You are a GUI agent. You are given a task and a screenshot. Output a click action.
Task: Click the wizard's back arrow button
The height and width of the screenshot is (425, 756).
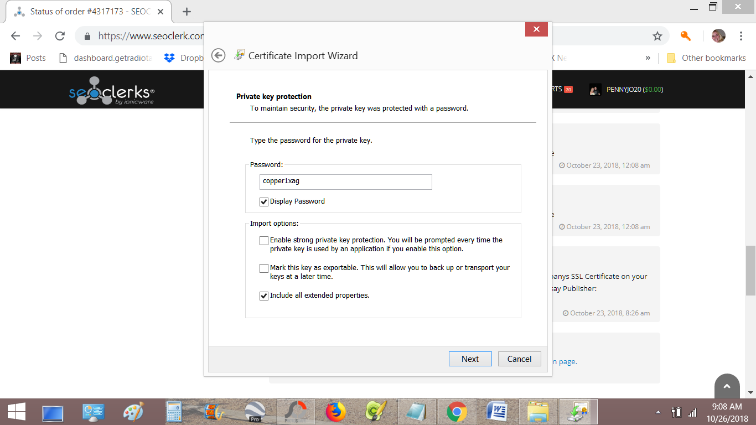click(x=219, y=55)
